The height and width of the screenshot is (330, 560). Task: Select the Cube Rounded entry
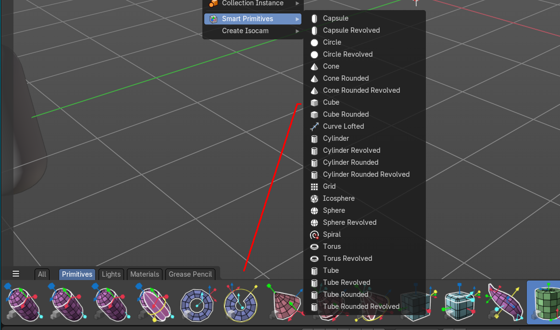point(364,114)
